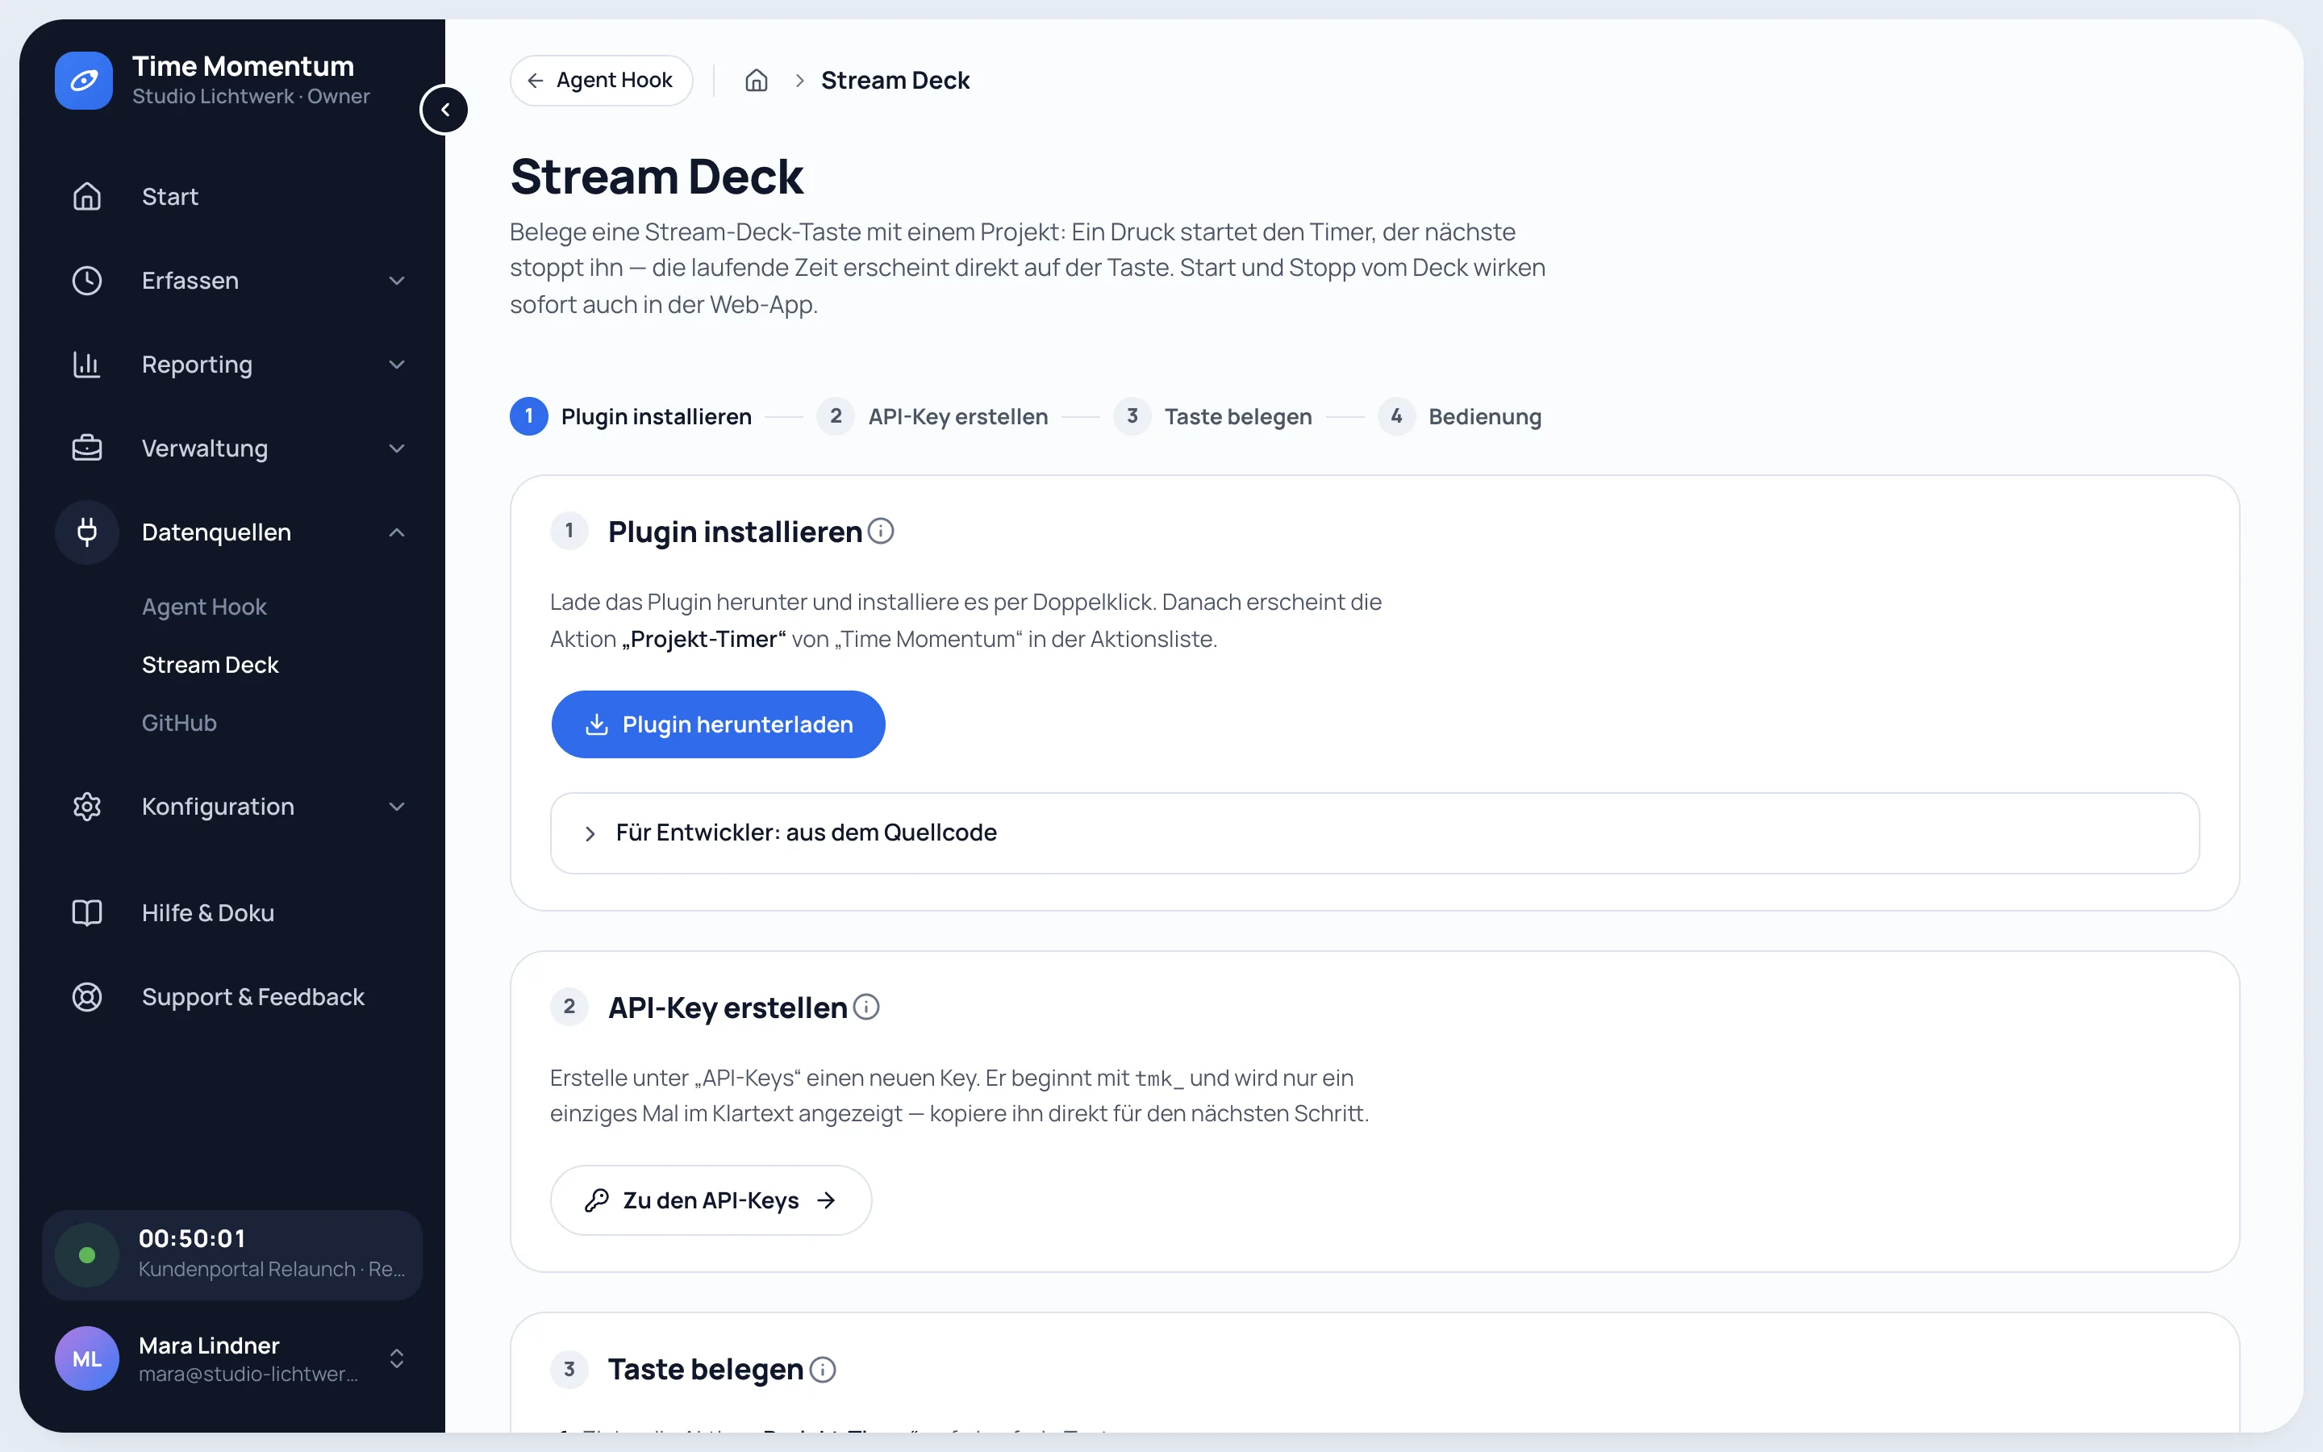
Task: Collapse the sidebar with the arrow button
Action: tap(444, 110)
